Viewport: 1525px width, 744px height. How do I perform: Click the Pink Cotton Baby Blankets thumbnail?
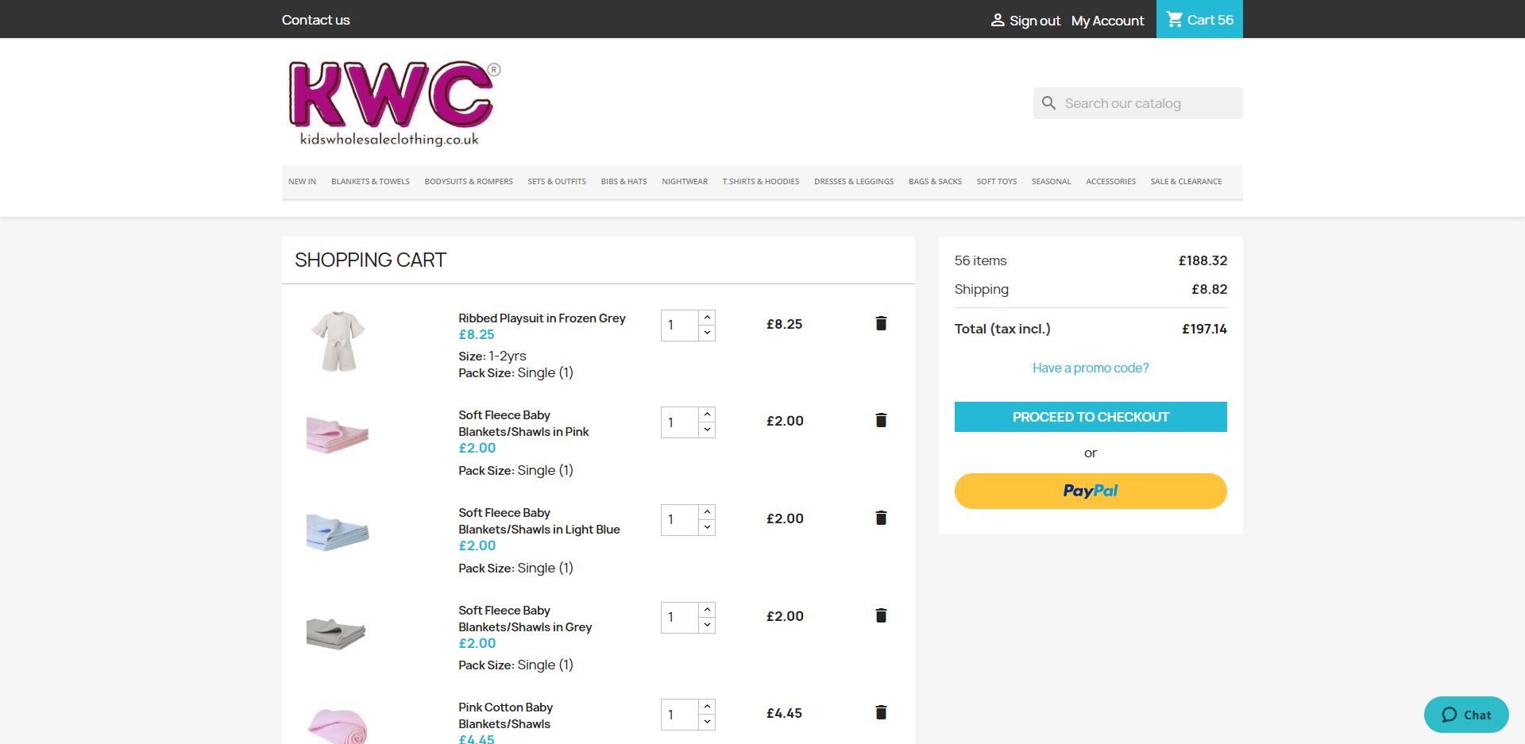pyautogui.click(x=338, y=724)
